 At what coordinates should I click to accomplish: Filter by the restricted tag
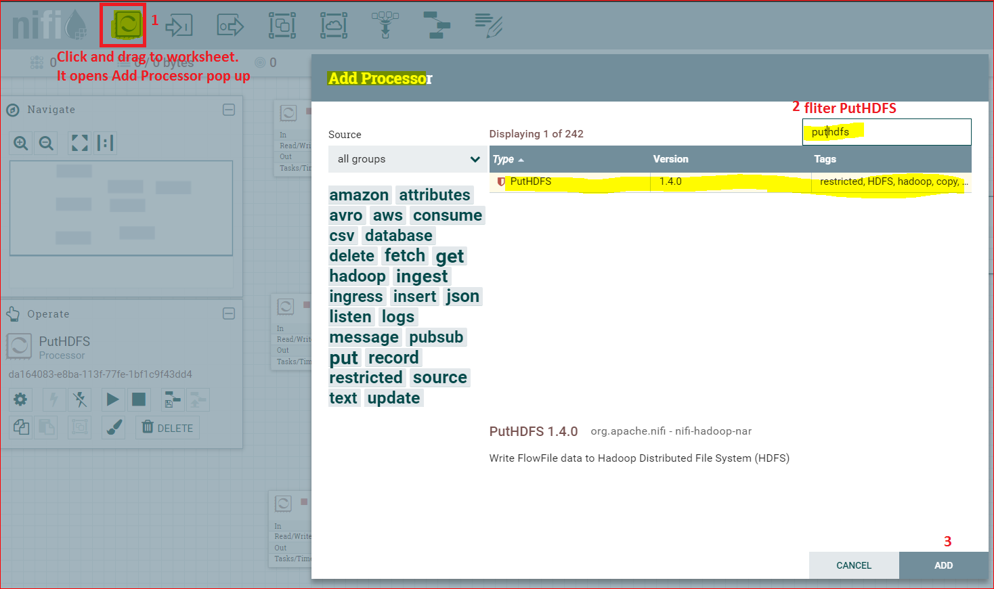[x=366, y=378]
